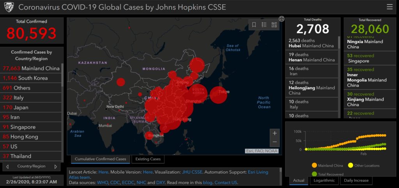Open the CDC data source link

pos(115,183)
